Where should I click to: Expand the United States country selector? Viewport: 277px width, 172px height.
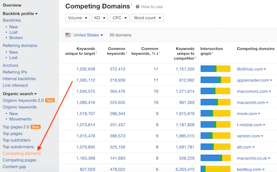tap(88, 35)
